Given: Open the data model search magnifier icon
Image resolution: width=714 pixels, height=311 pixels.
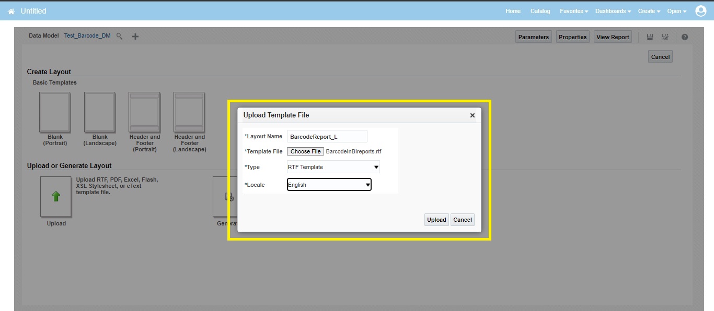Looking at the screenshot, I should (119, 36).
